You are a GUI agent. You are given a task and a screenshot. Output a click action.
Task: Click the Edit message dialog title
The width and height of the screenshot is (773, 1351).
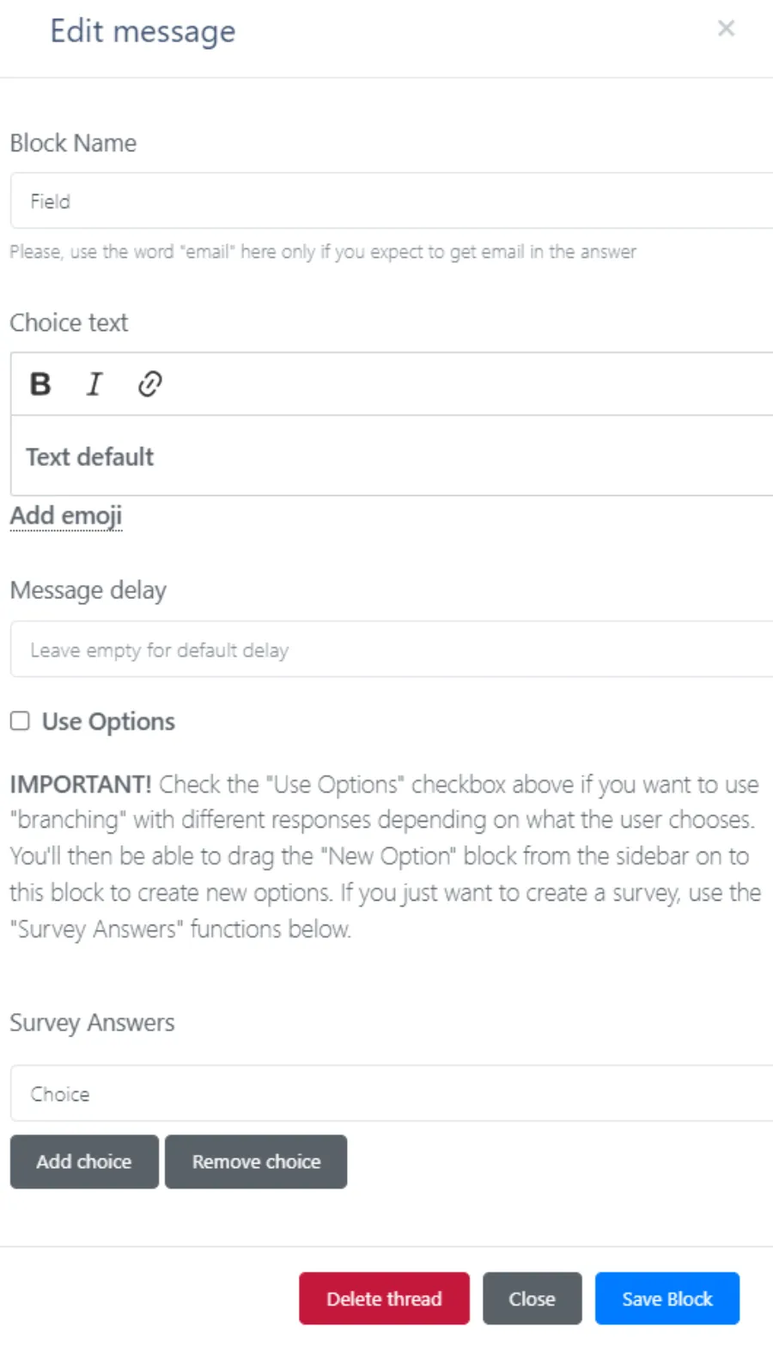point(143,32)
